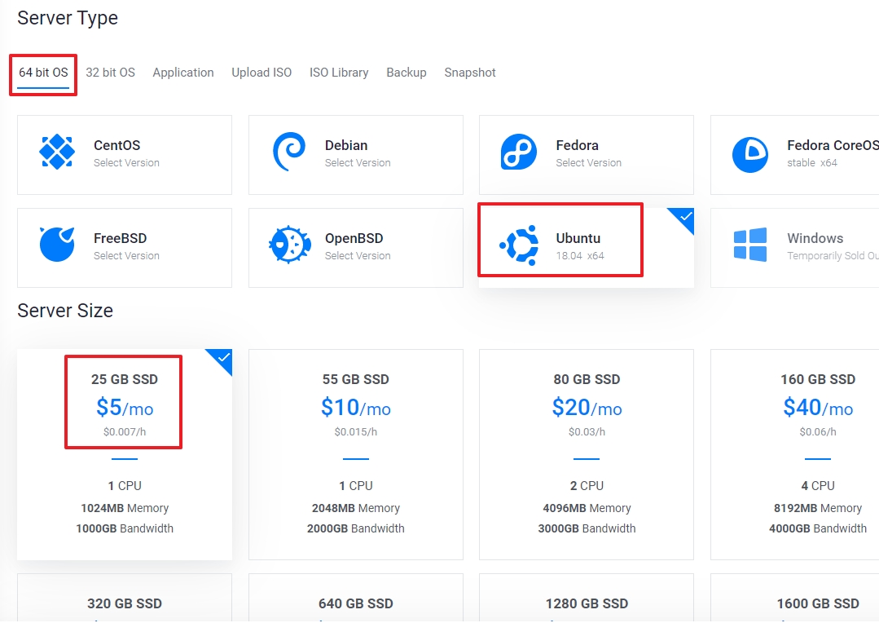879x623 pixels.
Task: Open the Upload ISO tab
Action: coord(262,73)
